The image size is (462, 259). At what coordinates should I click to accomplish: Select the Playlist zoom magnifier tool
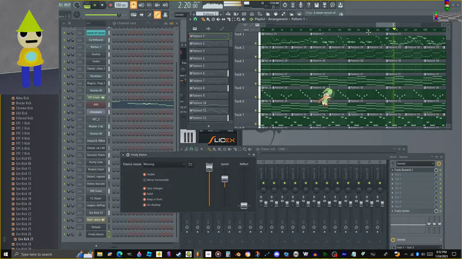[239, 19]
